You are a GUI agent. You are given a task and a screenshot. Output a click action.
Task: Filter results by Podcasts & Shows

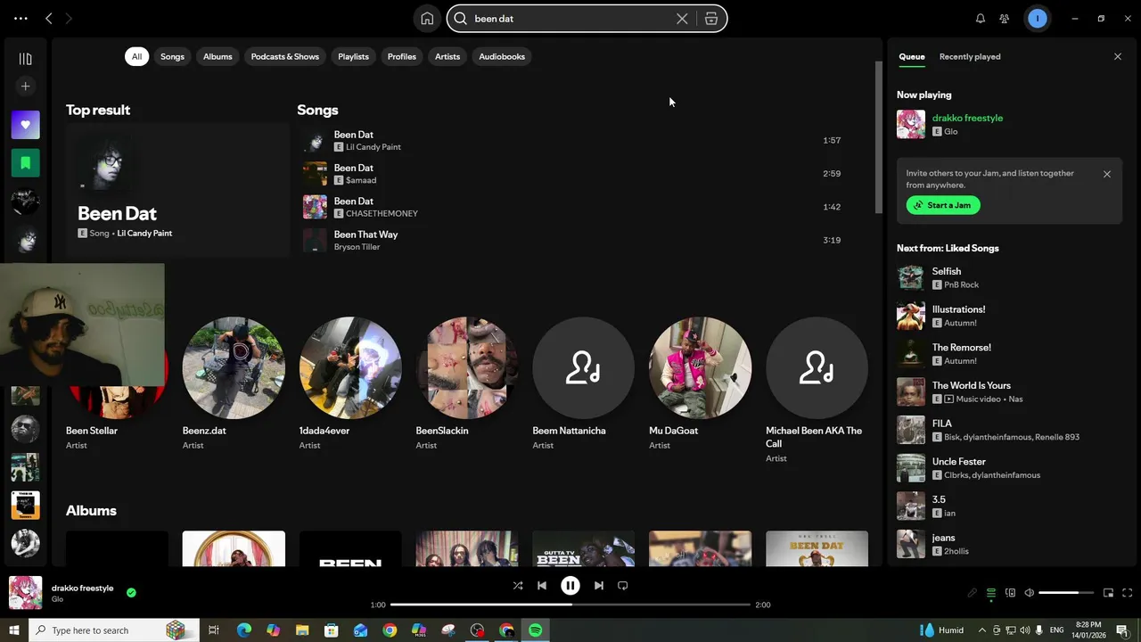coord(285,56)
